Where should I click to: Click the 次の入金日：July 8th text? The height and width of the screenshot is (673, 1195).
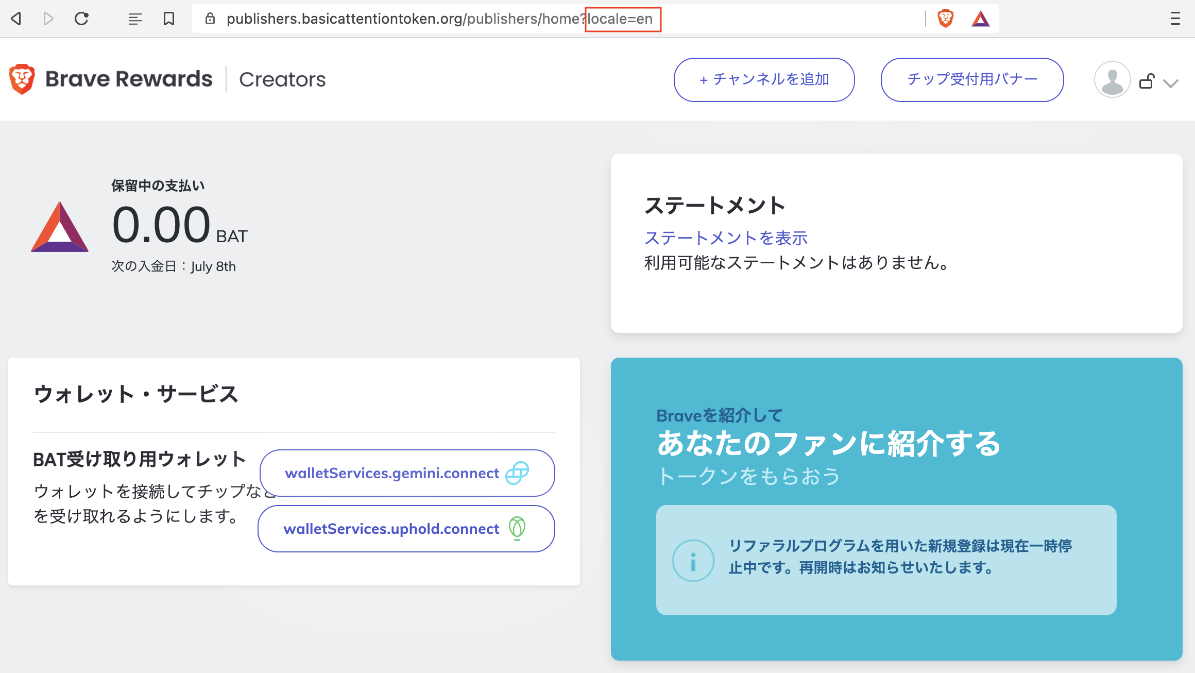click(174, 266)
